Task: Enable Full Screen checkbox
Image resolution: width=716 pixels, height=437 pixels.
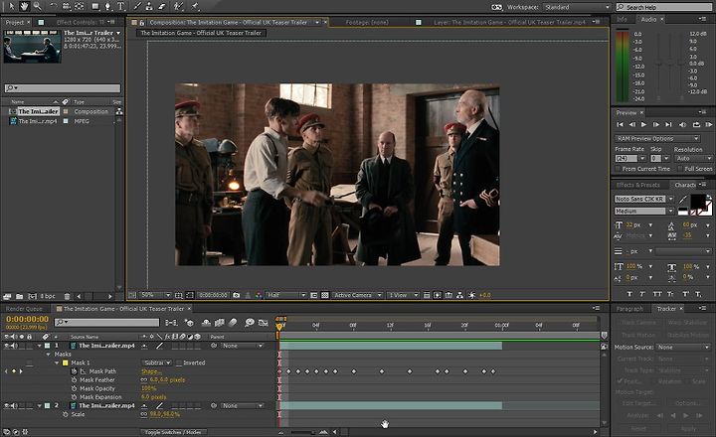Action: click(x=680, y=169)
